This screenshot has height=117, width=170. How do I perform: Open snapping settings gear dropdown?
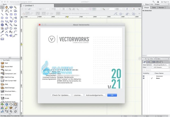pyautogui.click(x=121, y=14)
